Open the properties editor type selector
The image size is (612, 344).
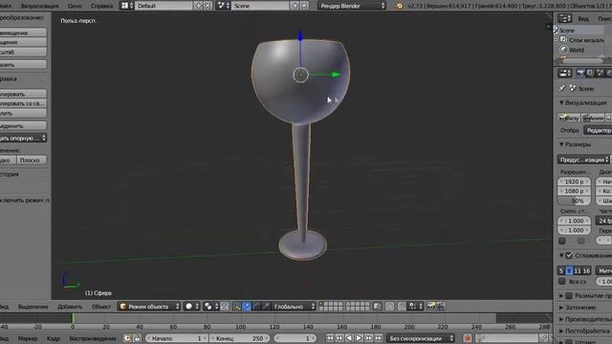564,73
